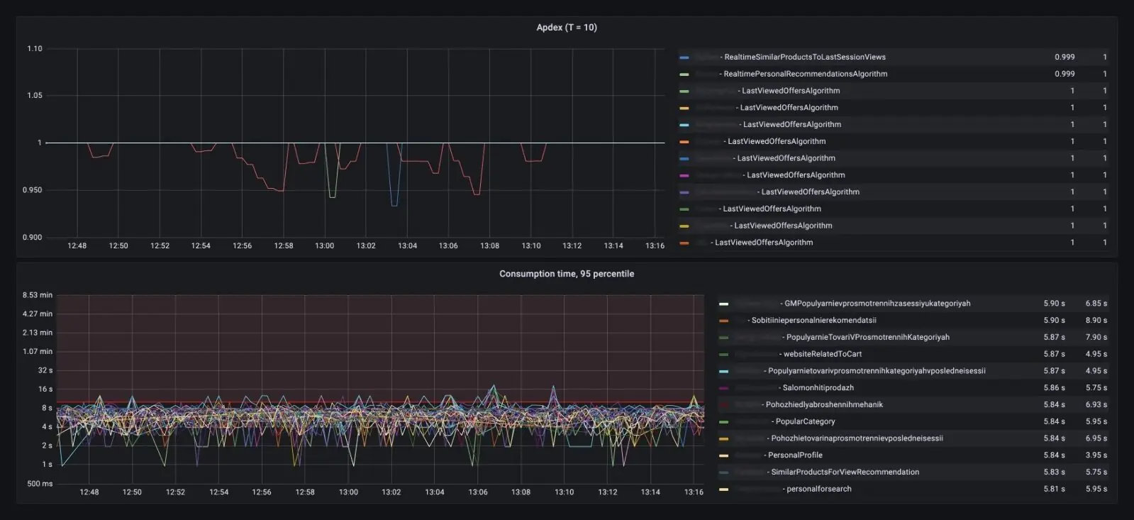This screenshot has width=1134, height=520.
Task: Toggle personalforsearch series in legend
Action: click(x=819, y=489)
